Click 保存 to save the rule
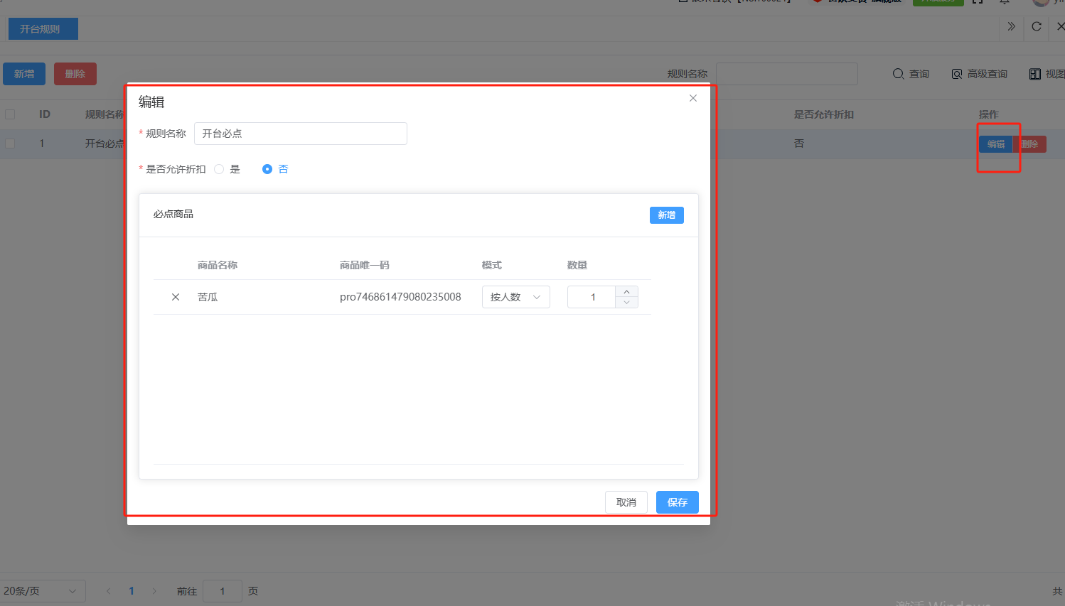Image resolution: width=1065 pixels, height=606 pixels. pos(677,502)
